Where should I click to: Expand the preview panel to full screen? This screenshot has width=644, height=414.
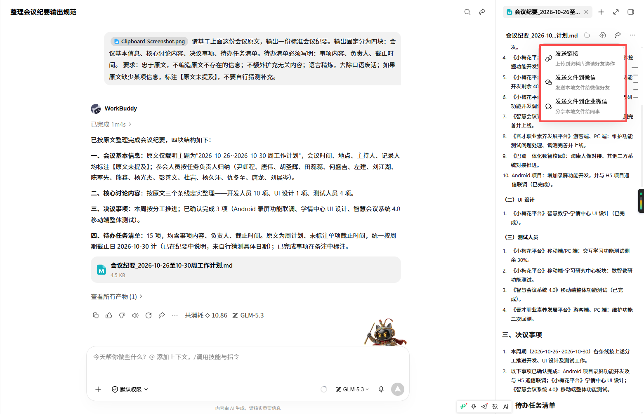coord(616,12)
